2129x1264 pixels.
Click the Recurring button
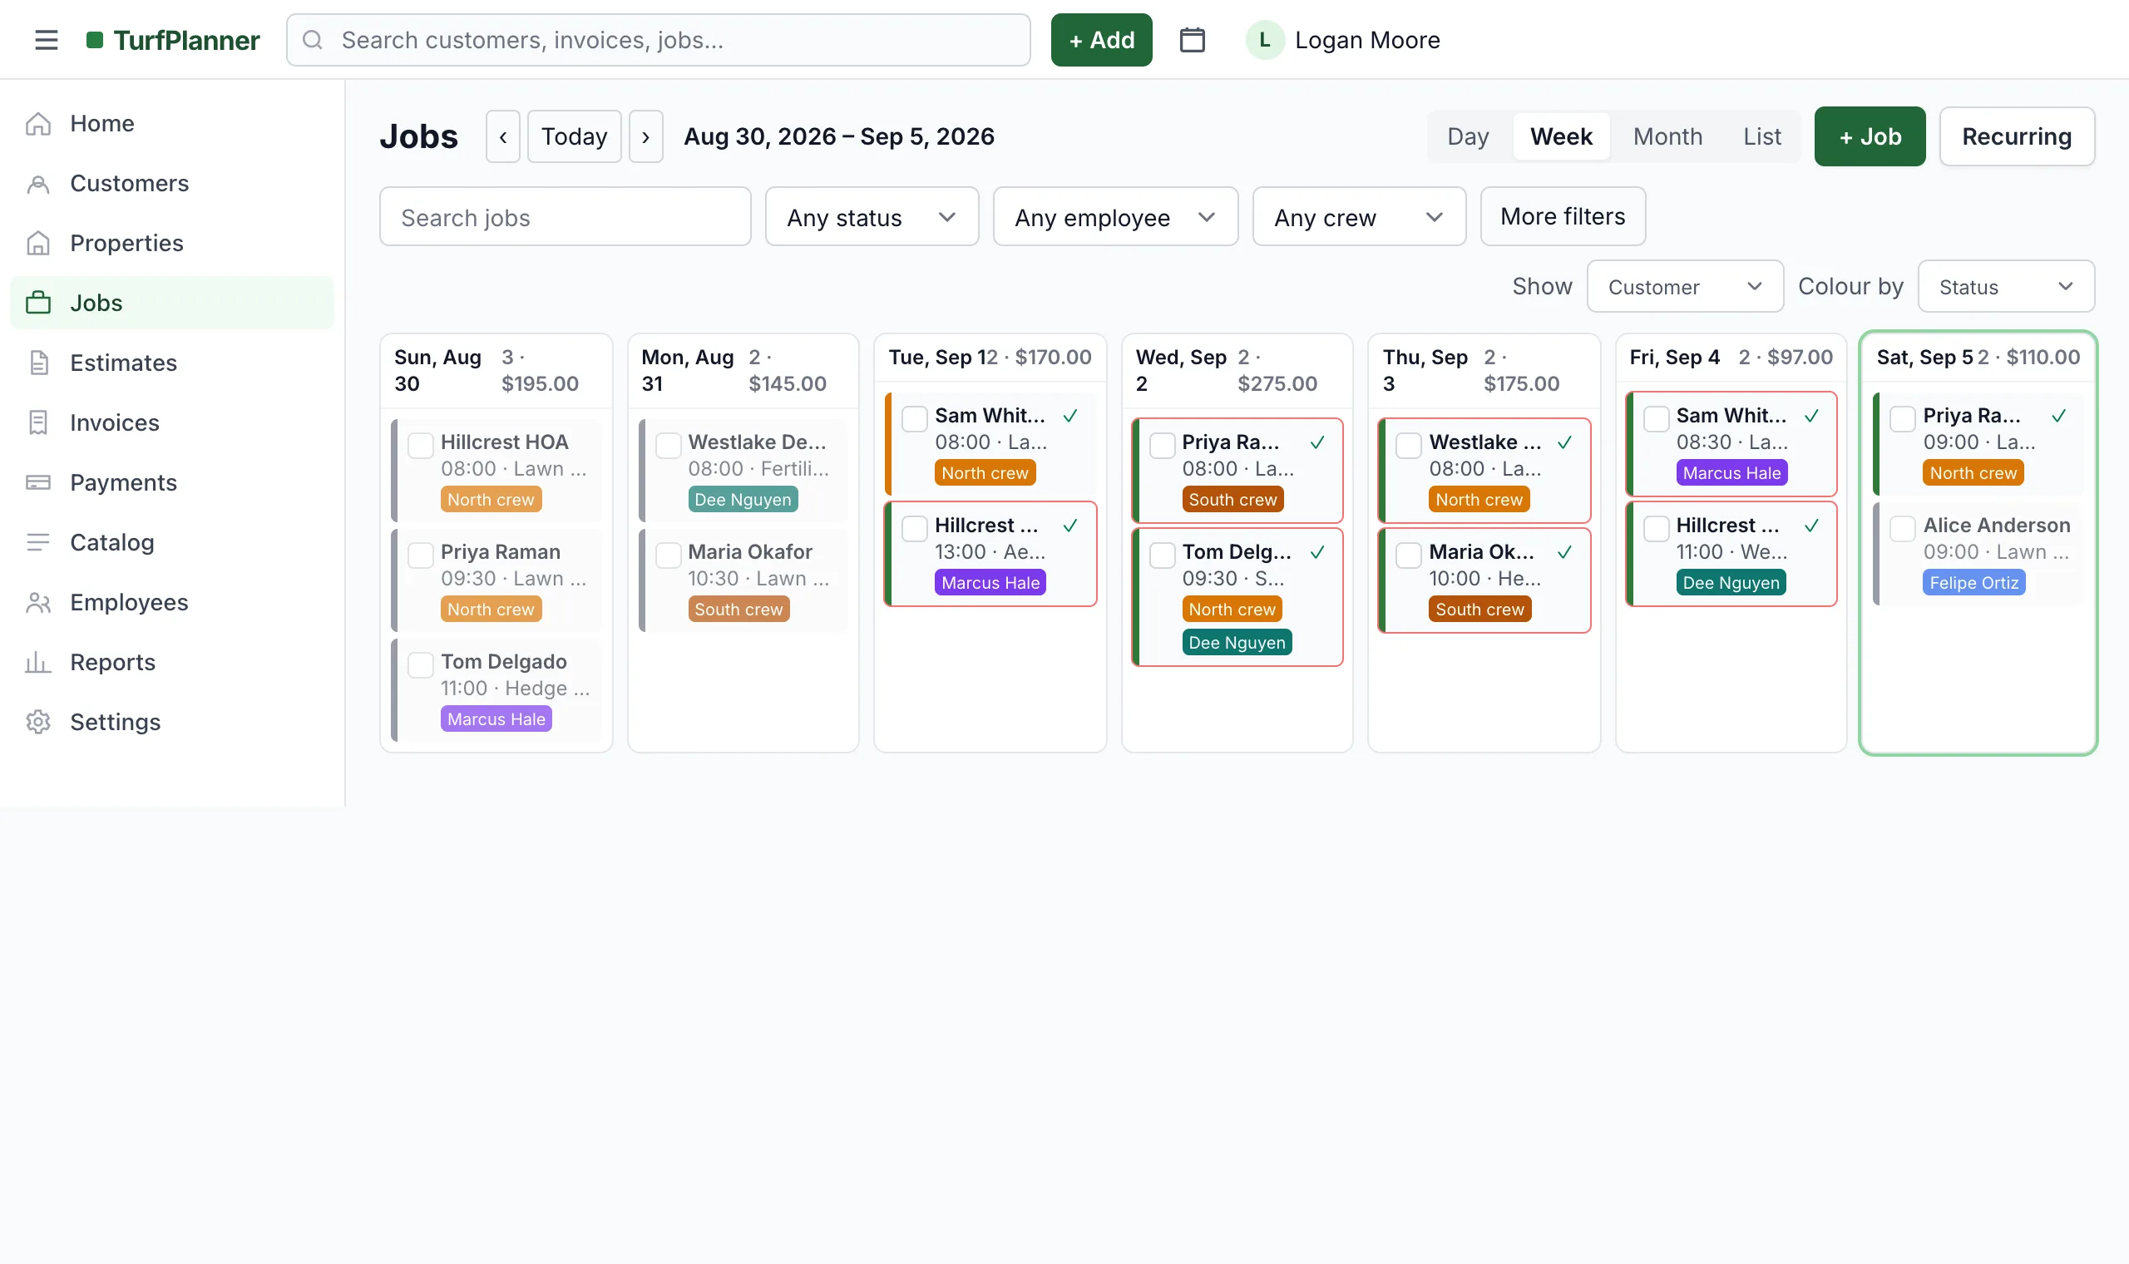click(2016, 136)
